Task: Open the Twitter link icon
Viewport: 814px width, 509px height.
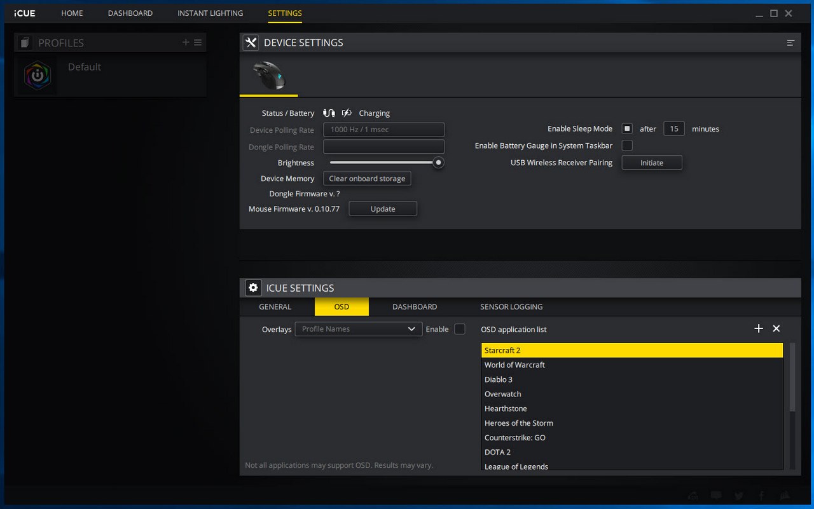Action: 738,496
